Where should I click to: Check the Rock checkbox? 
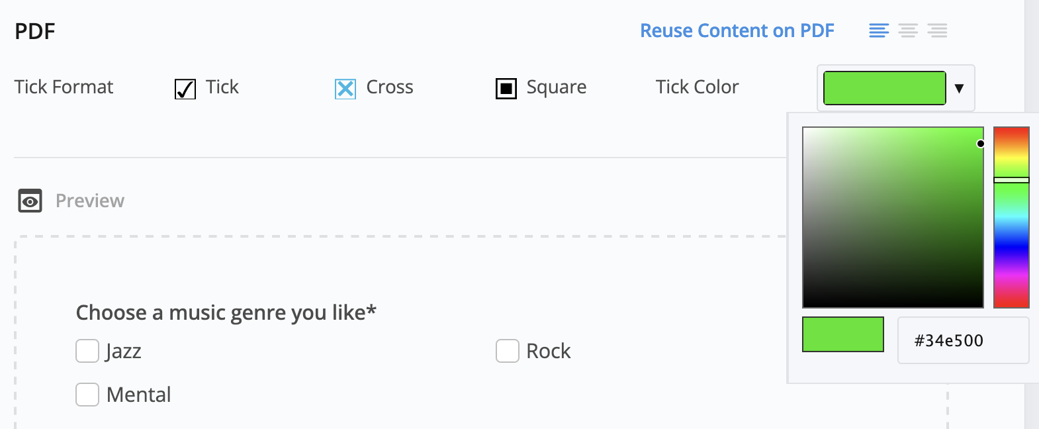508,351
